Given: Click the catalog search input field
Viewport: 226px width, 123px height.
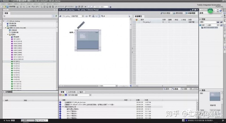Looking at the screenshot, I should tap(208, 22).
